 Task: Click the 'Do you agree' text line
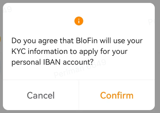click(77, 41)
